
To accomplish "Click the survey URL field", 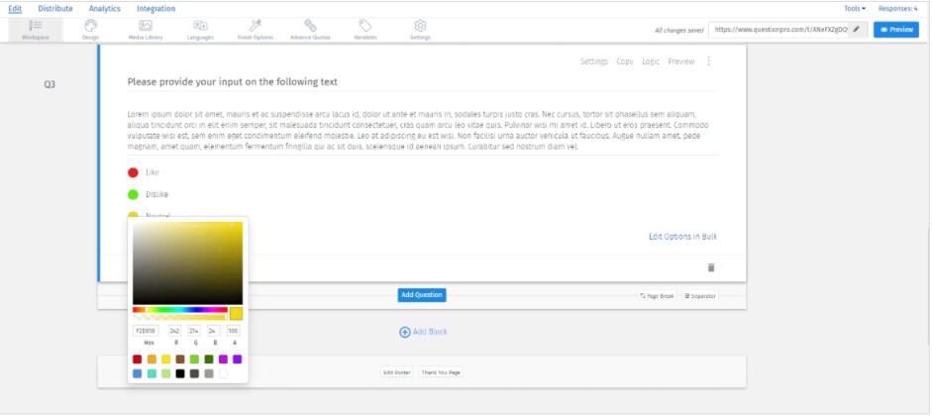I will (778, 29).
